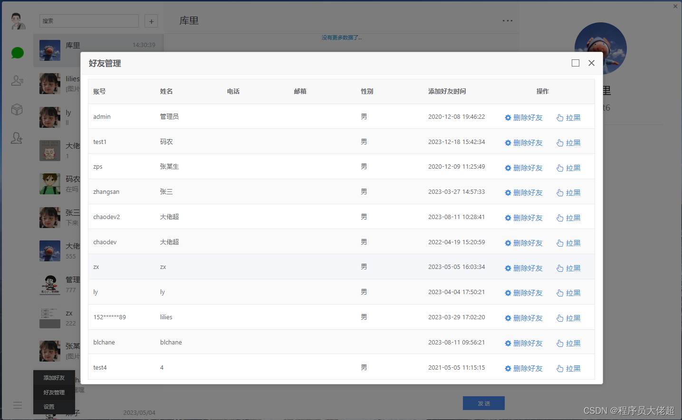This screenshot has width=682, height=420.
Task: Blacklist friend test1
Action: [569, 143]
